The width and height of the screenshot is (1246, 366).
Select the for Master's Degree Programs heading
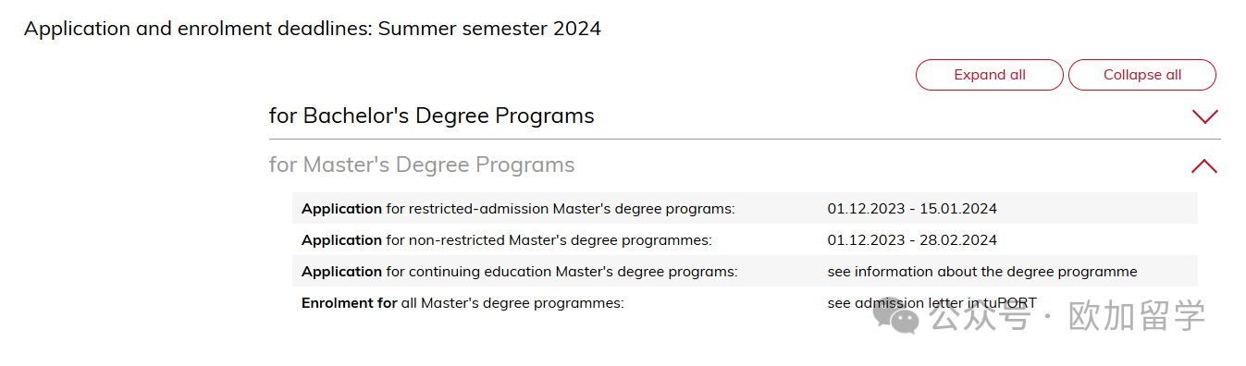pos(422,165)
